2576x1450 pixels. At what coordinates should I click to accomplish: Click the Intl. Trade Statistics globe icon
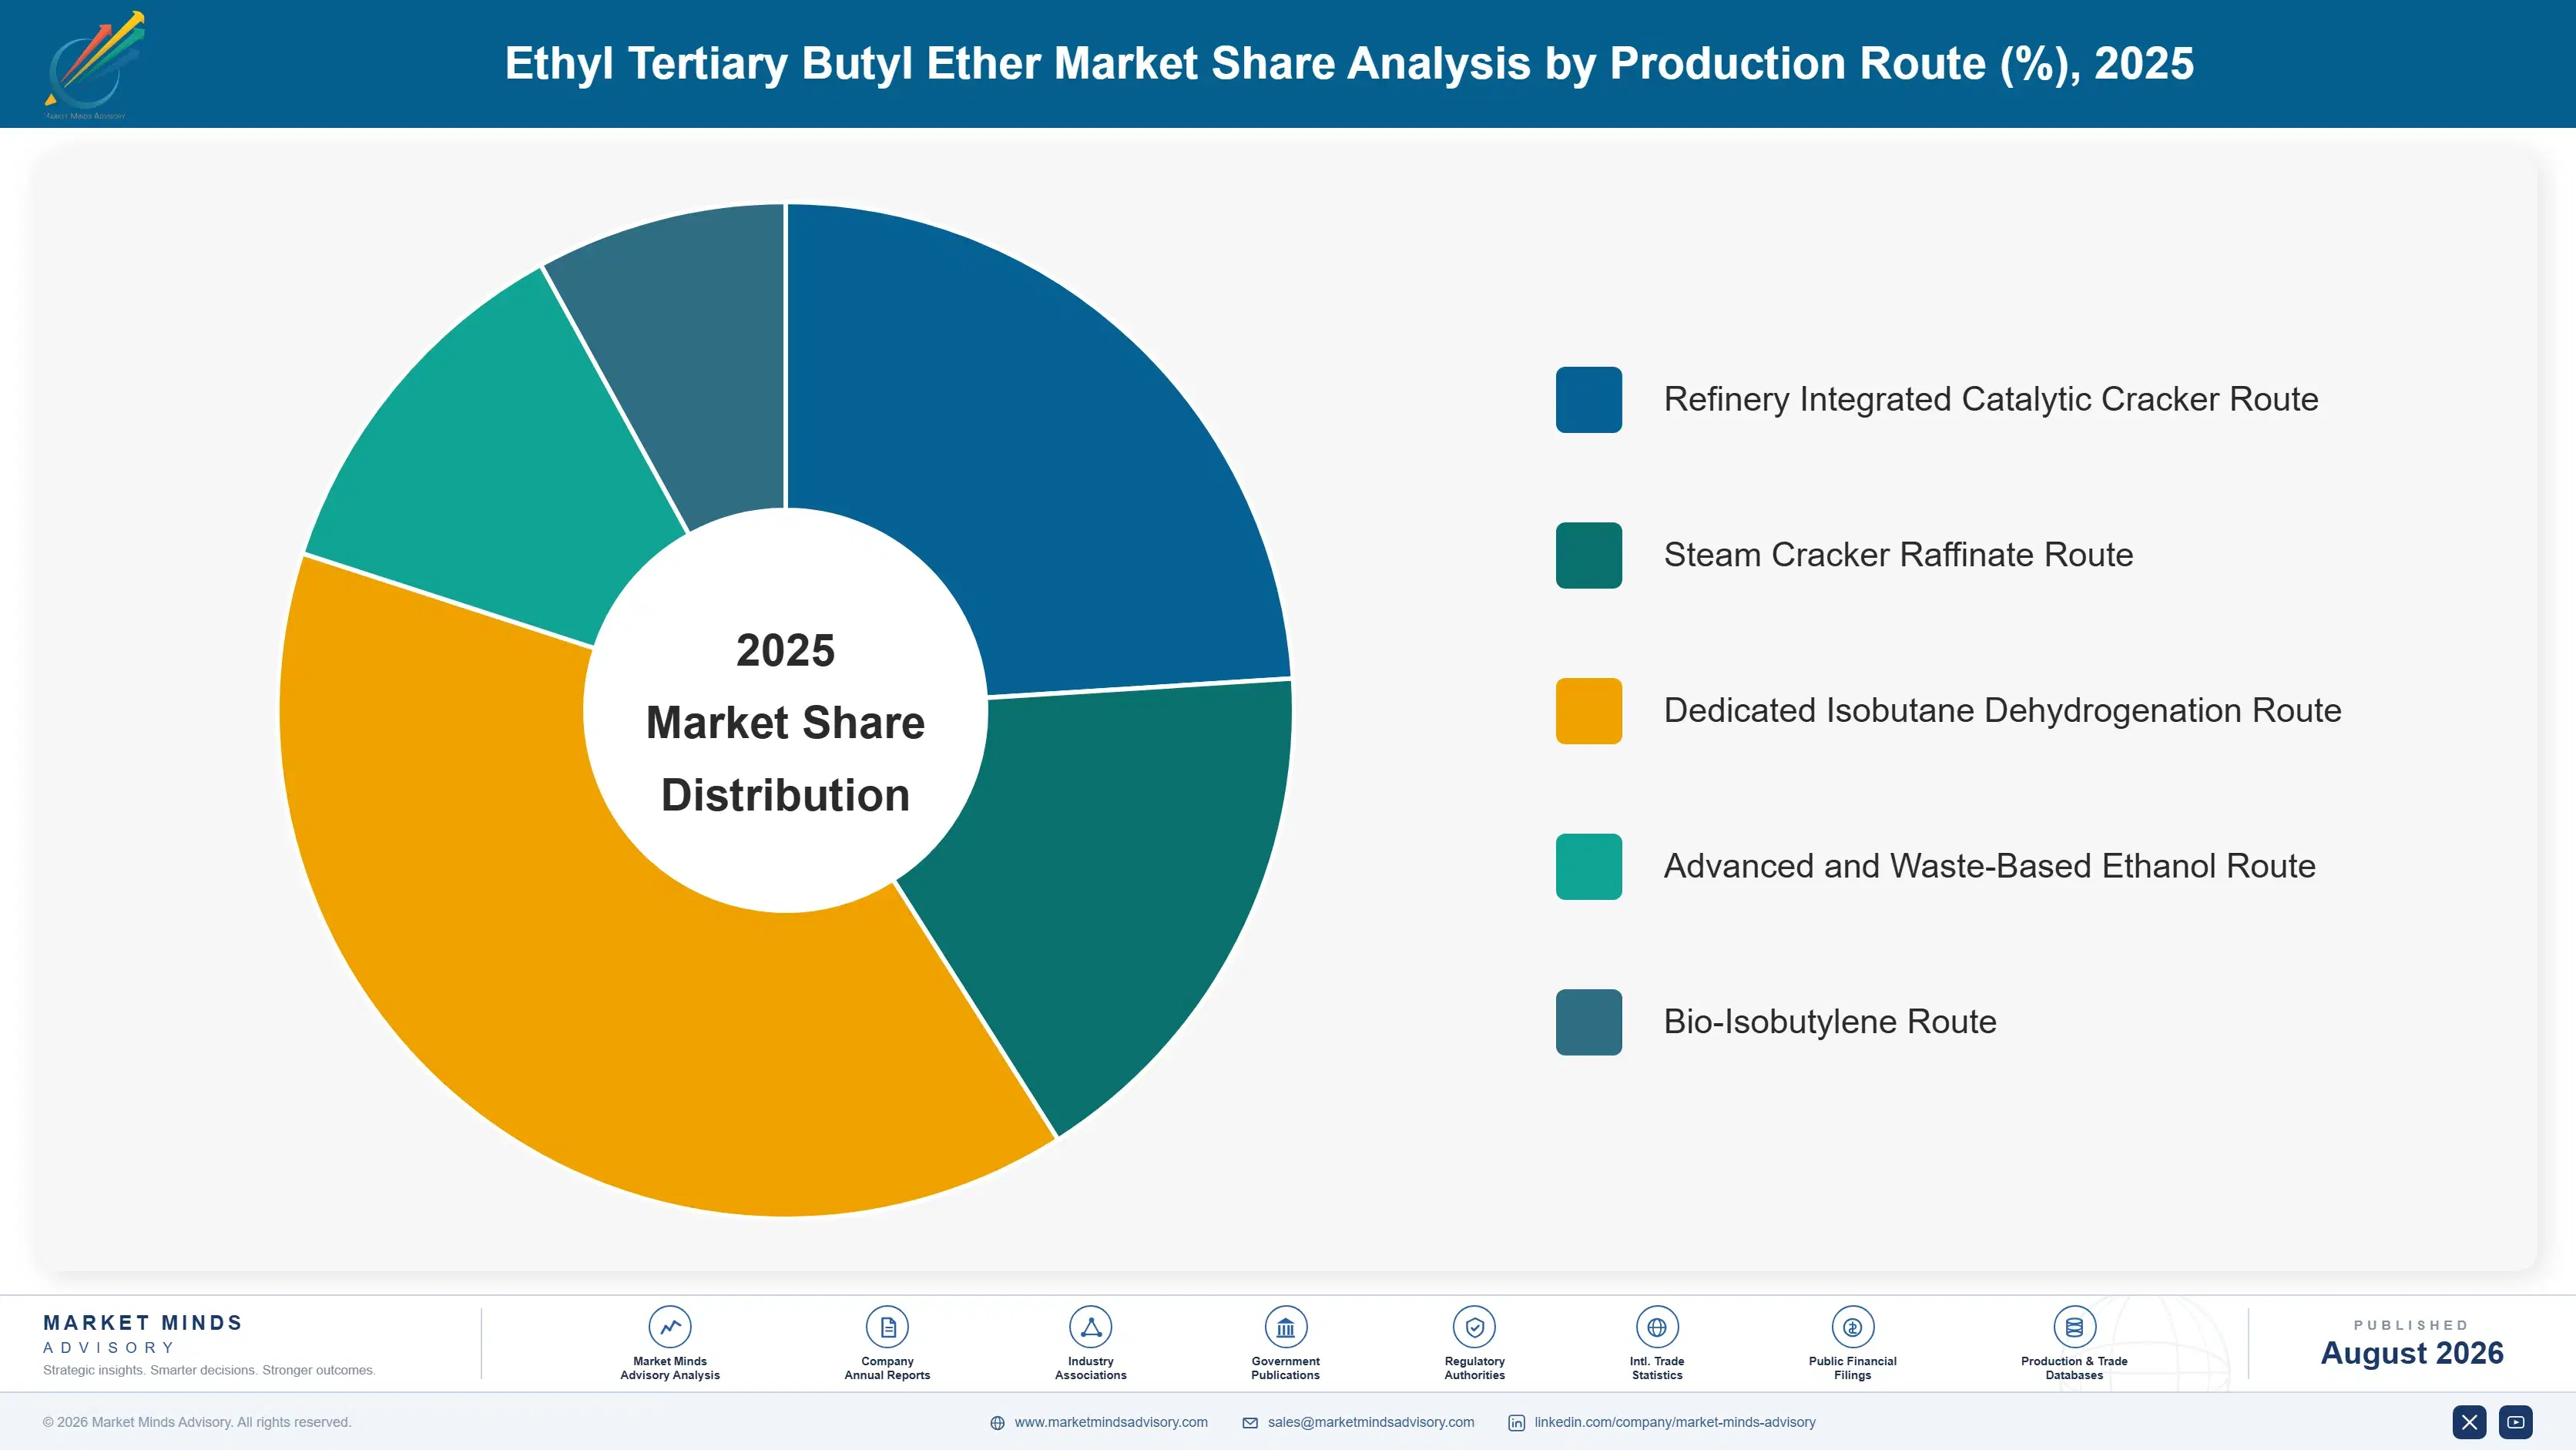[x=1657, y=1327]
